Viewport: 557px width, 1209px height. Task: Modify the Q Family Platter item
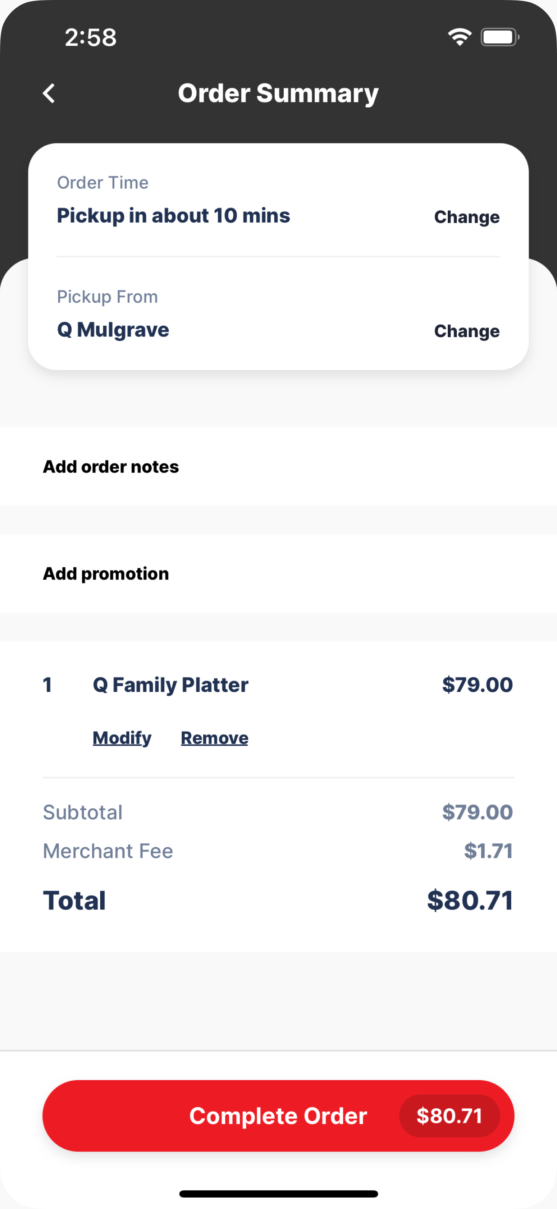coord(122,738)
